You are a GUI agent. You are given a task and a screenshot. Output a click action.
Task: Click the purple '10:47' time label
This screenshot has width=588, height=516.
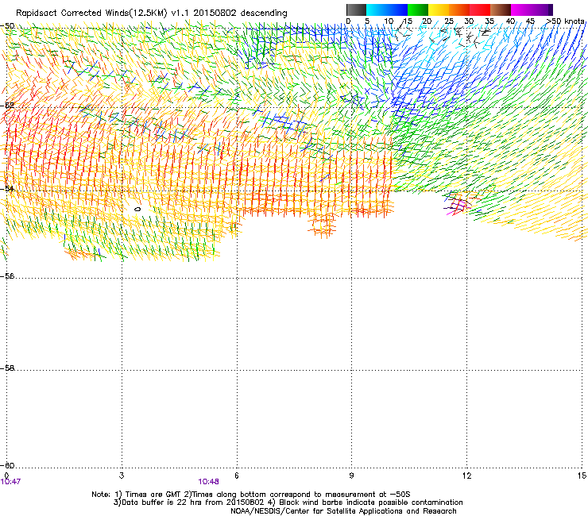click(x=10, y=482)
